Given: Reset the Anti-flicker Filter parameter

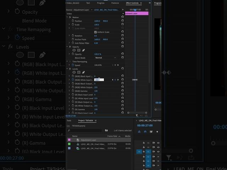Looking at the screenshot, I should tap(122, 42).
